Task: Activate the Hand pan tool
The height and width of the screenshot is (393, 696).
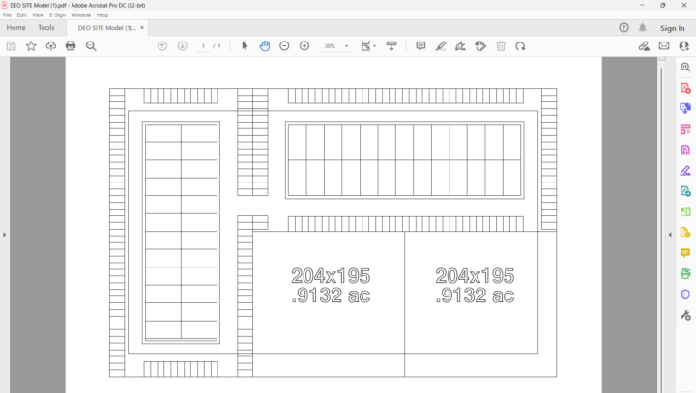Action: tap(265, 46)
